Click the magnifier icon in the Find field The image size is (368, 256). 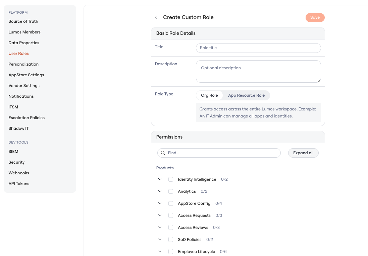click(163, 153)
